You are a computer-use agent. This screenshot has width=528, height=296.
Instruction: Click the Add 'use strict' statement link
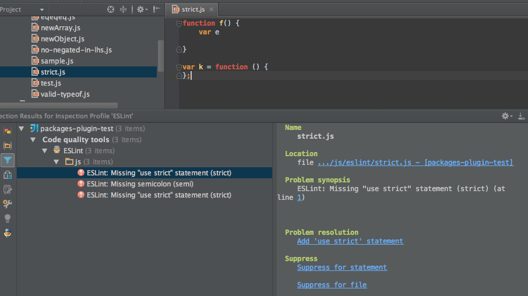350,241
